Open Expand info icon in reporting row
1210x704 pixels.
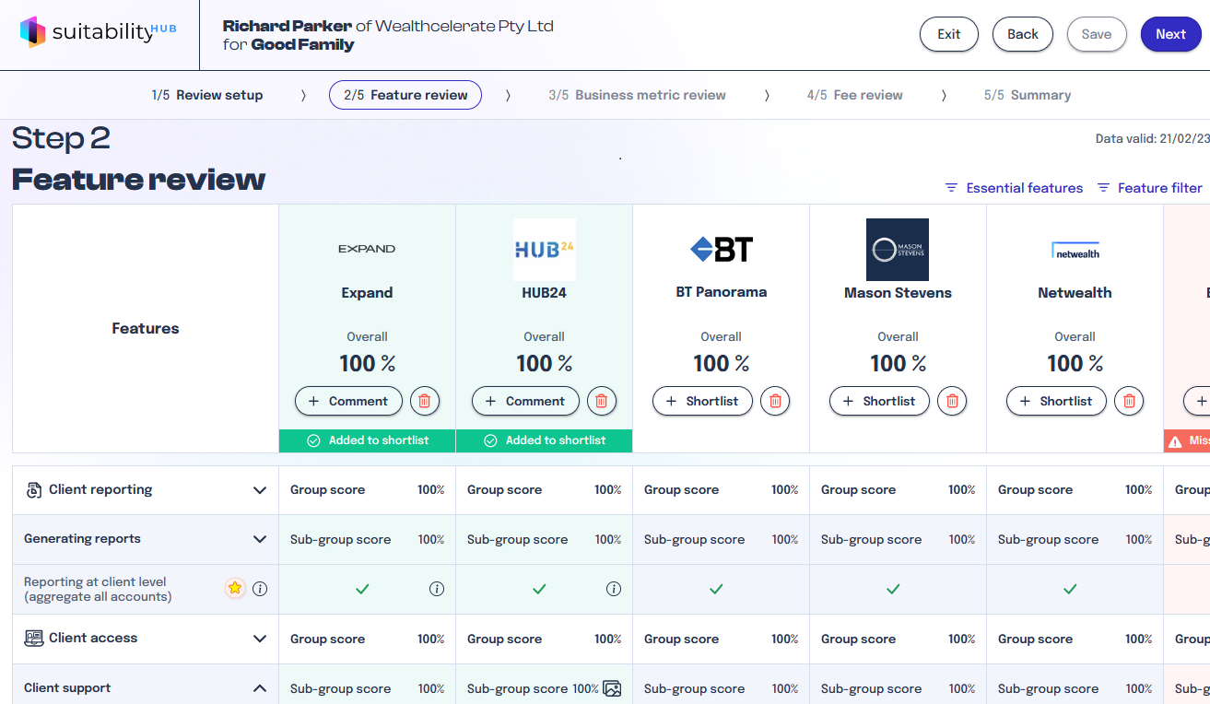coord(437,589)
